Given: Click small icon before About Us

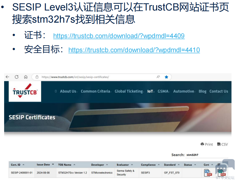Looking at the screenshot, I should [56, 91].
